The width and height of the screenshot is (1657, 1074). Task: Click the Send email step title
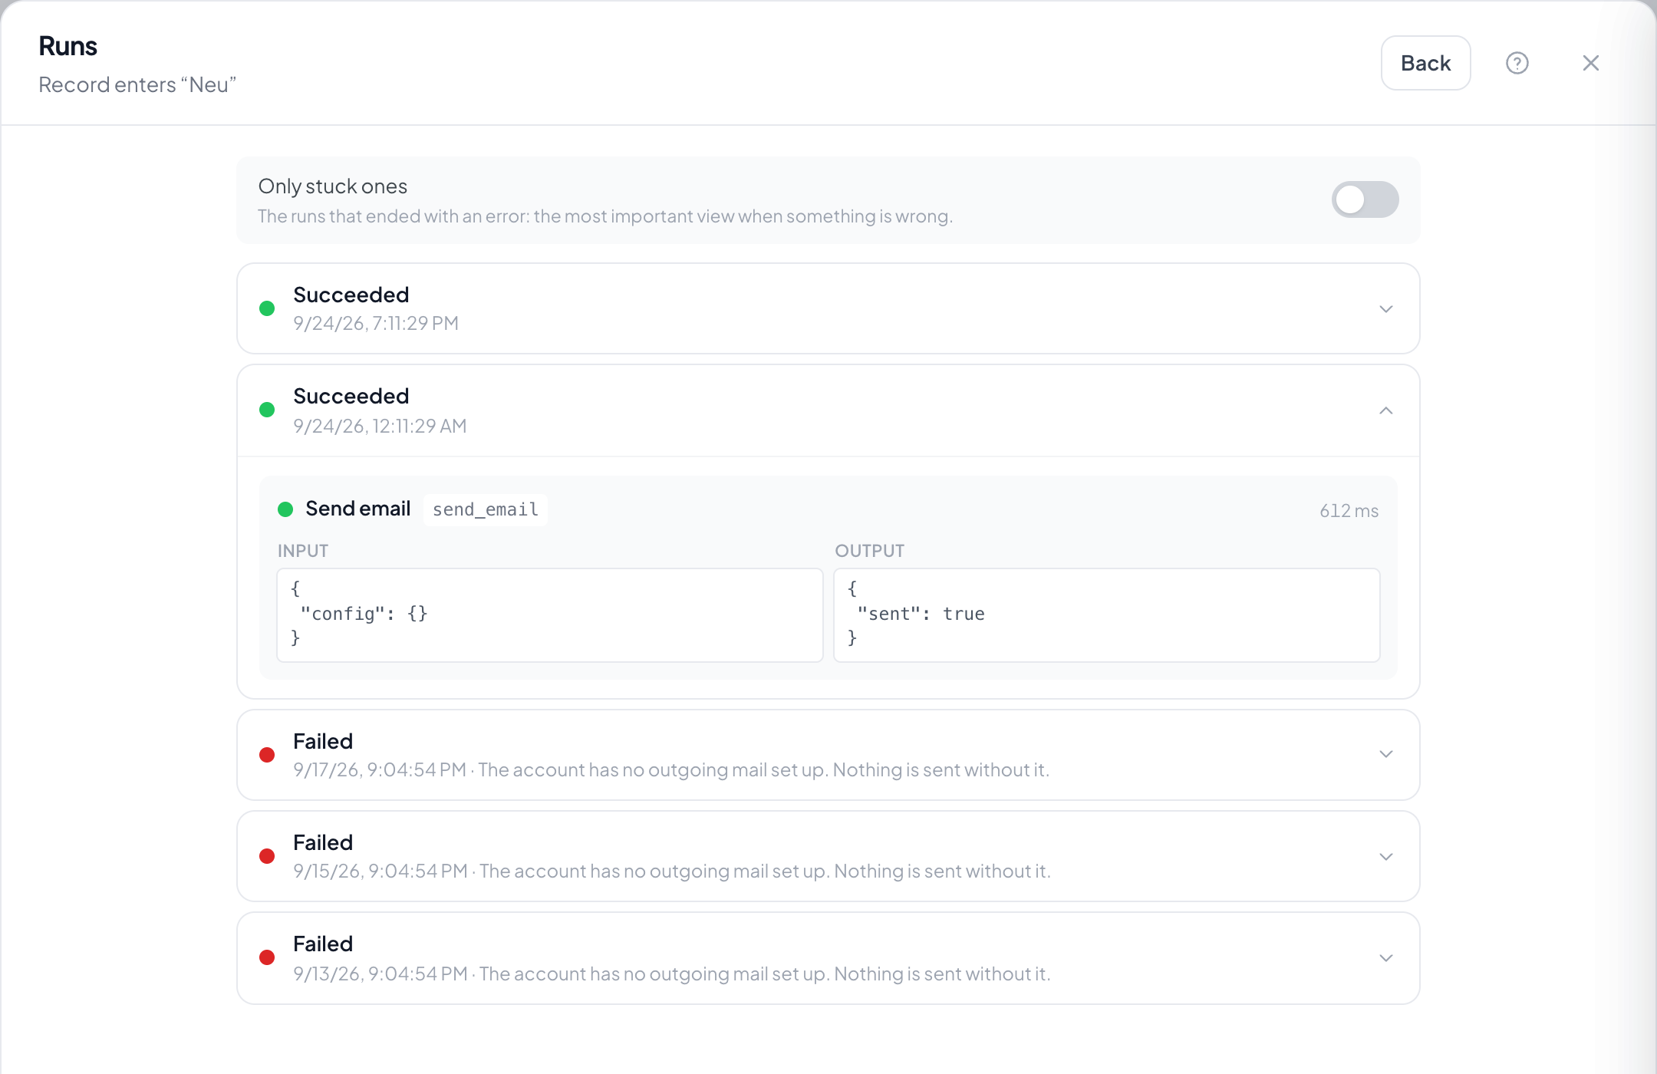[x=357, y=509]
